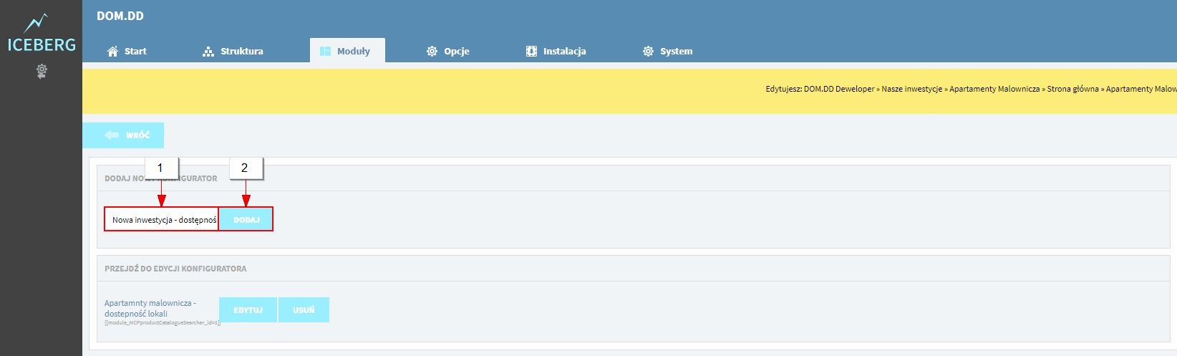Click the Dodaj button

coord(246,219)
